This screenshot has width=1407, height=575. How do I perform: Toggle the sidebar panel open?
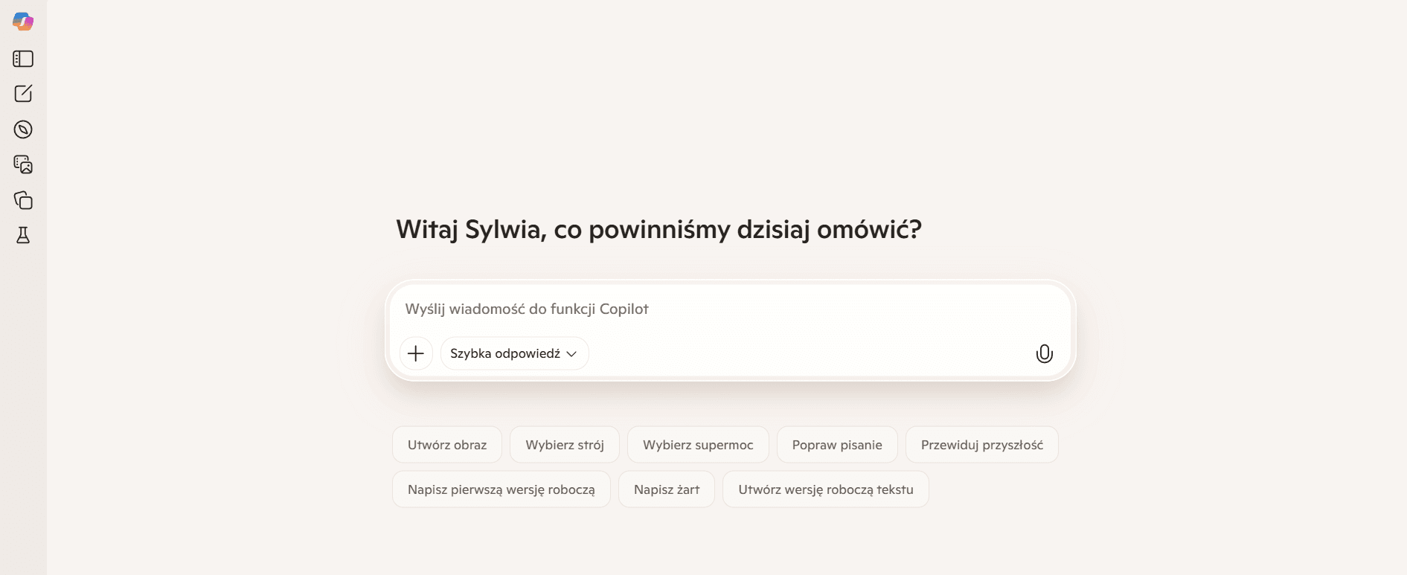coord(23,59)
